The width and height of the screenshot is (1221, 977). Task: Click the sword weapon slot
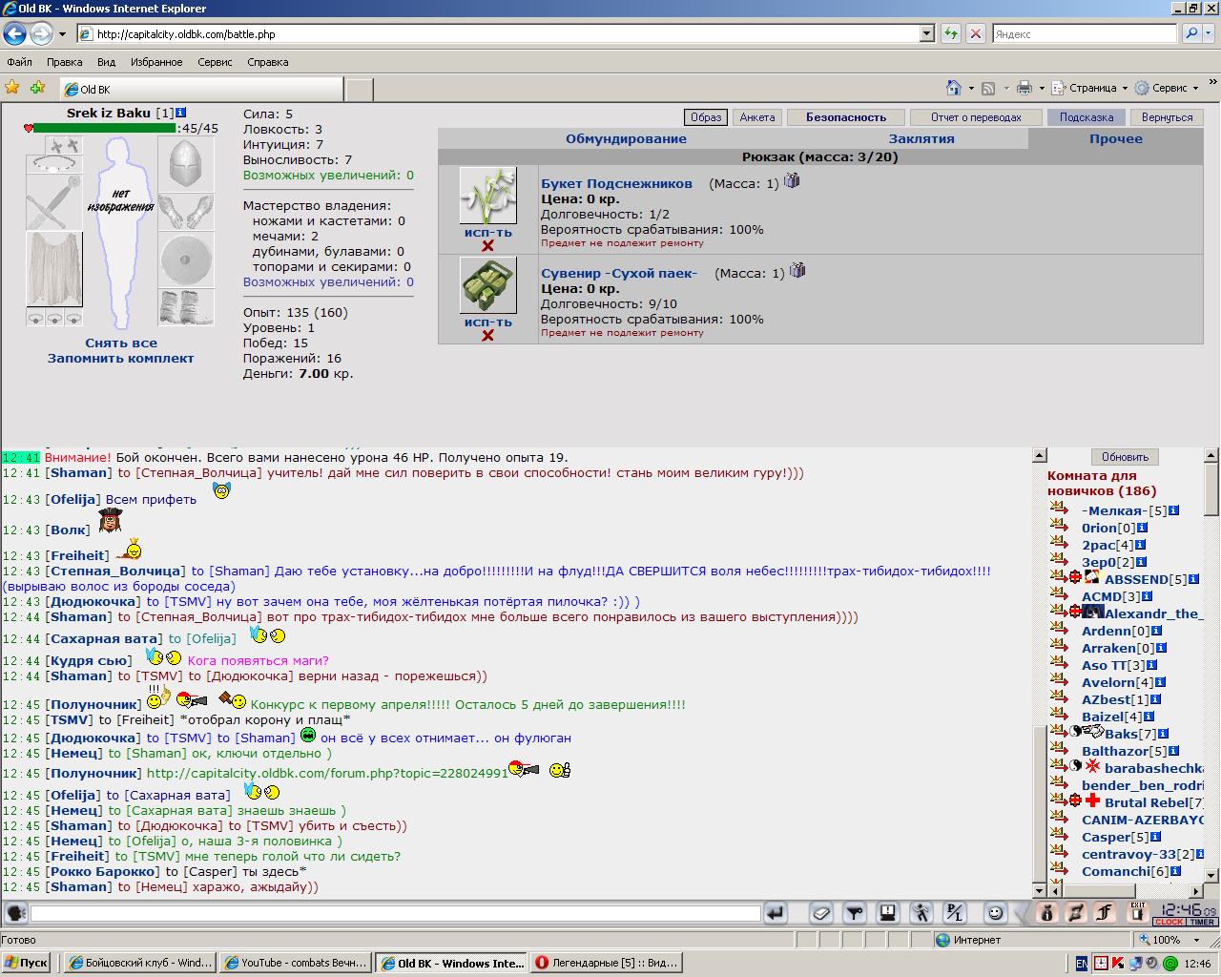54,202
